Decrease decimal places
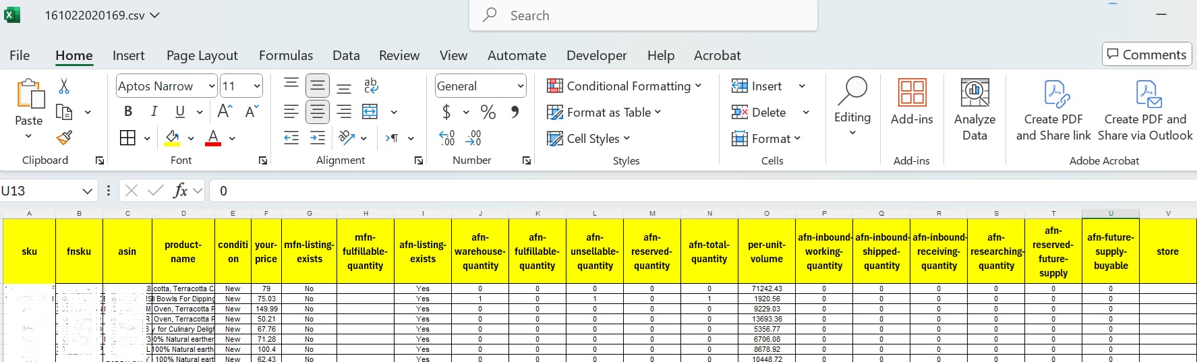 [x=473, y=138]
